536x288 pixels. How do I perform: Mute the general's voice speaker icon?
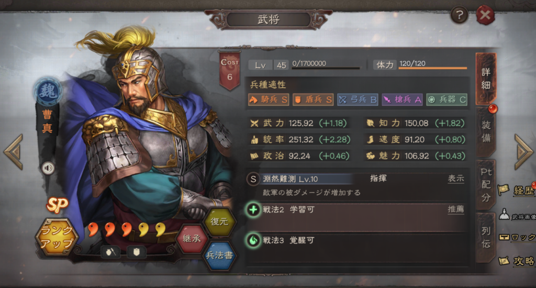[x=48, y=168]
